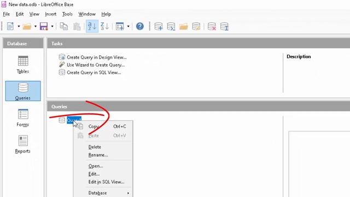Expand the New document dropdown arrow
Viewport: 350px width, 197px height.
pyautogui.click(x=19, y=26)
